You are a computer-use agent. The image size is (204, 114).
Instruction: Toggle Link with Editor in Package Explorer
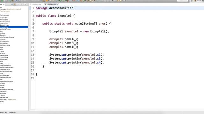[15, 4]
